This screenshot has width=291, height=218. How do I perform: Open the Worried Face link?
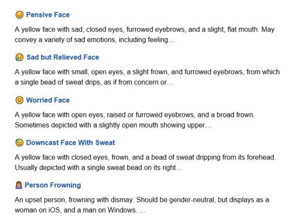48,100
